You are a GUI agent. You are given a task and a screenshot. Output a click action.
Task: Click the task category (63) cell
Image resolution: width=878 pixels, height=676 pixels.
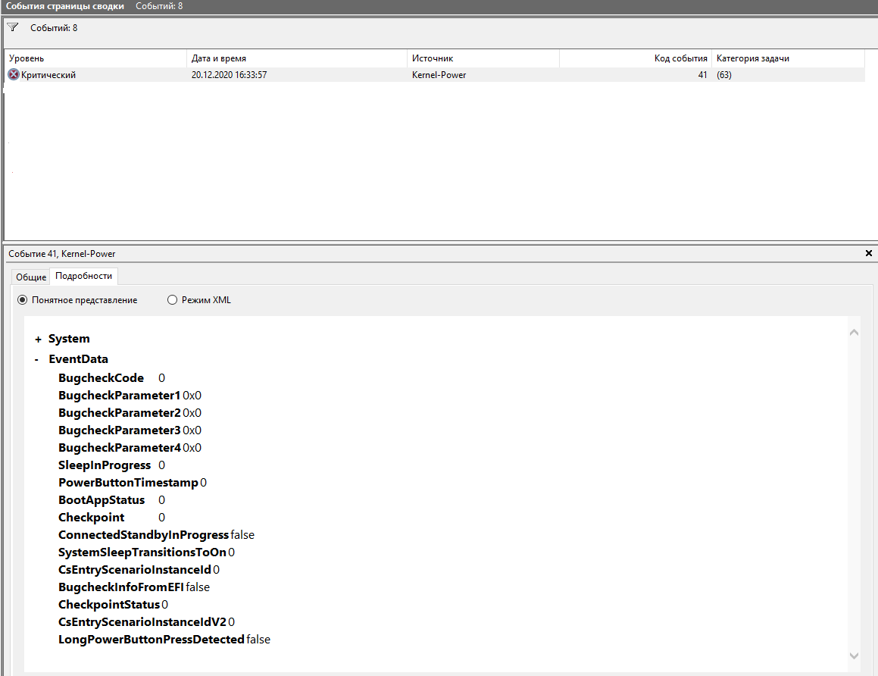pos(724,74)
